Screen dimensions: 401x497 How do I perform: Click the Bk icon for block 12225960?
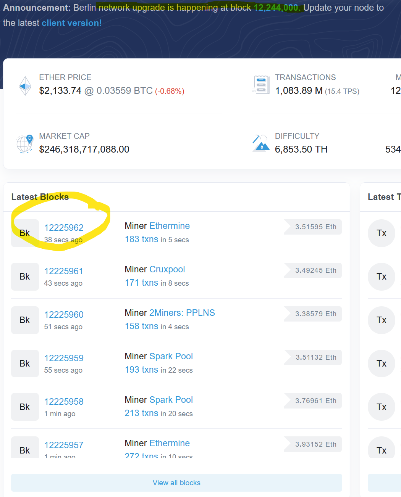click(x=25, y=320)
